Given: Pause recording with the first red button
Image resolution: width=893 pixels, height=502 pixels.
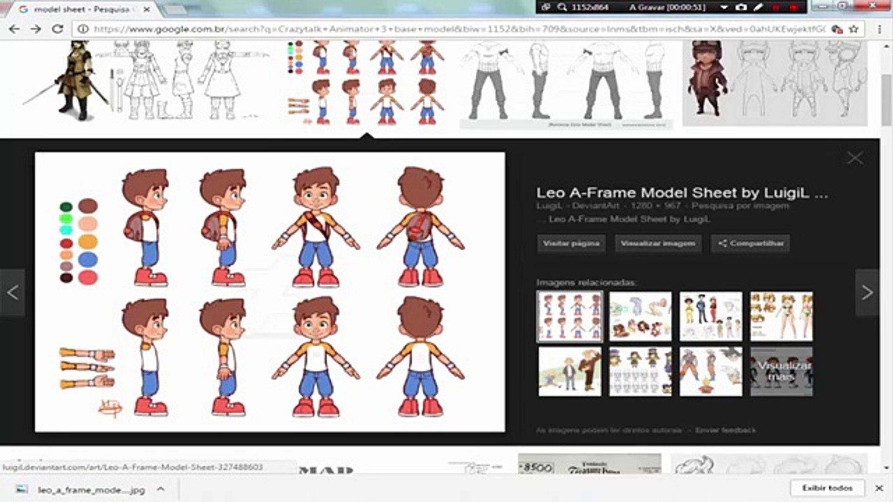Looking at the screenshot, I should (x=776, y=7).
